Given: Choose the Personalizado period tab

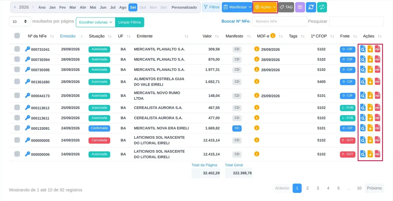Looking at the screenshot, I should [184, 8].
